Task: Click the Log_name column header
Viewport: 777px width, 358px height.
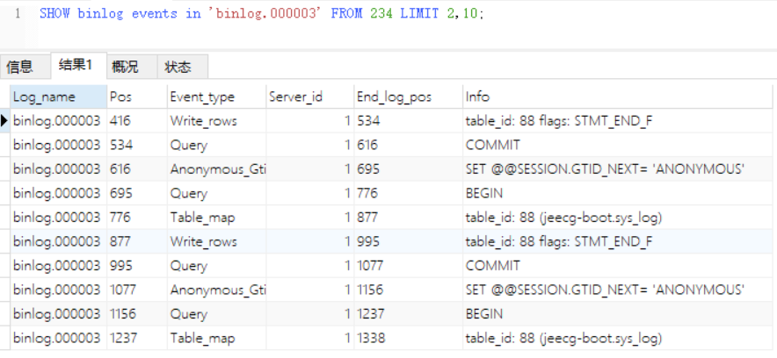Action: 59,97
